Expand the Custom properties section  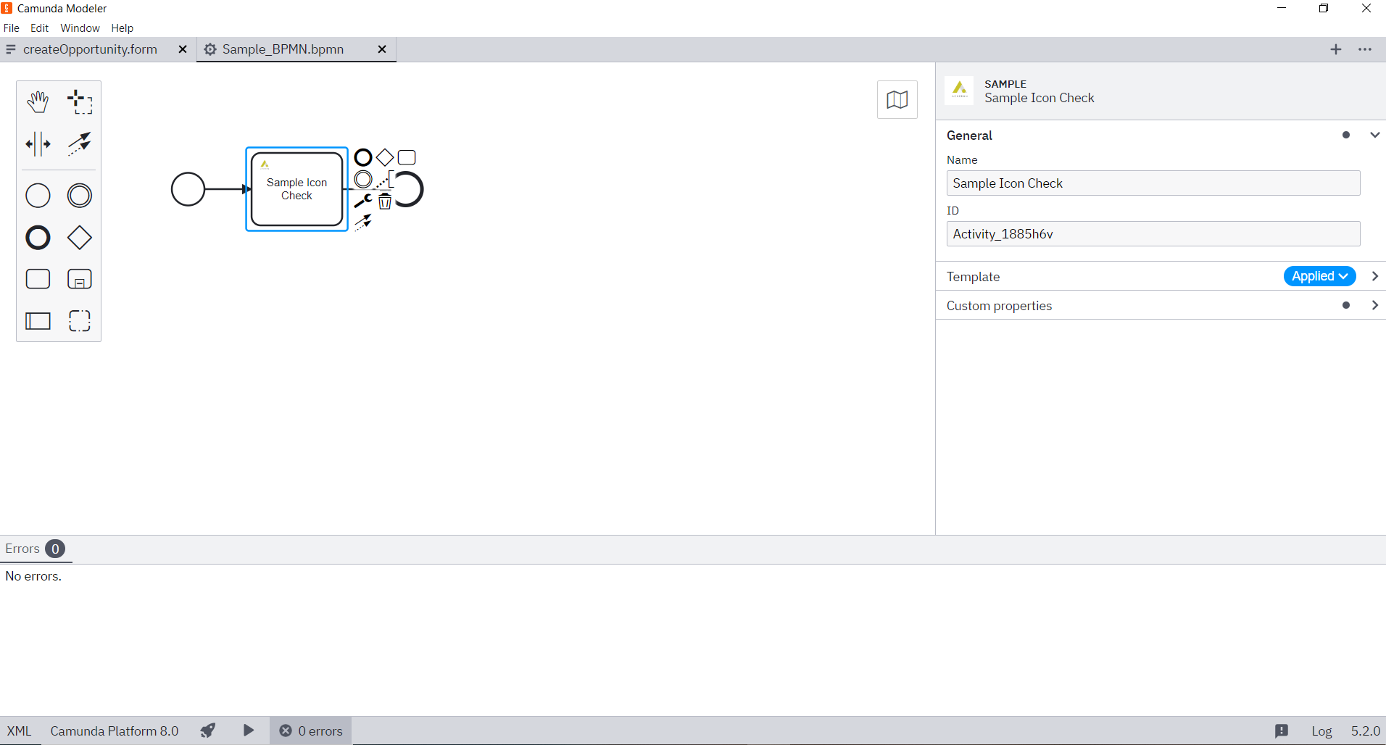(x=1374, y=306)
